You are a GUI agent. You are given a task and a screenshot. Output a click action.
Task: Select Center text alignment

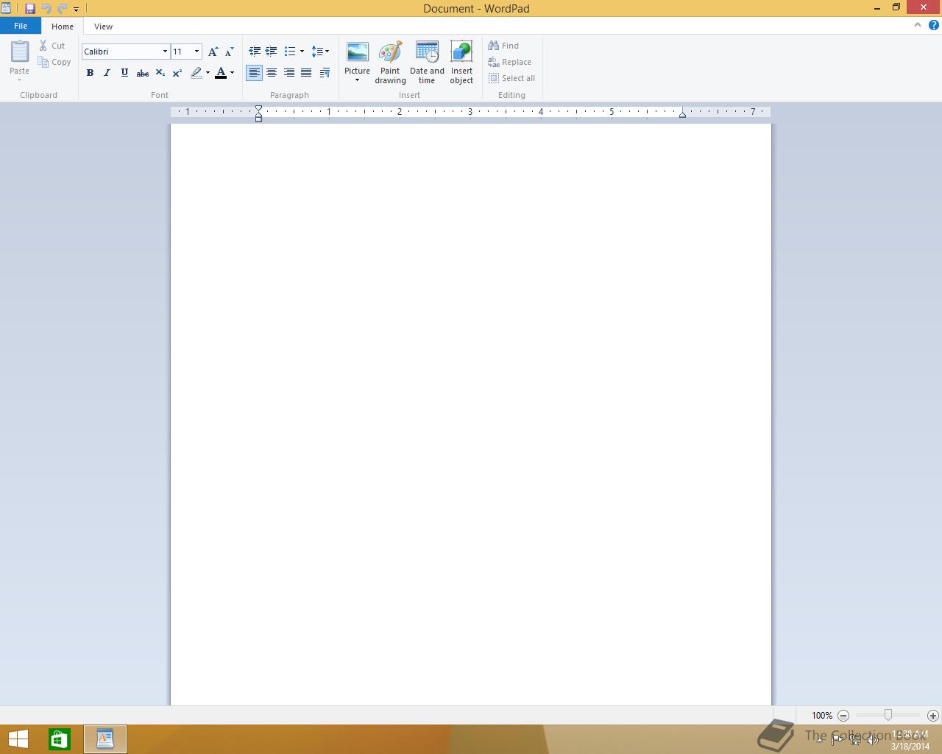click(272, 73)
